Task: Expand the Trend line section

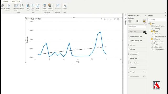Action: coord(129,32)
